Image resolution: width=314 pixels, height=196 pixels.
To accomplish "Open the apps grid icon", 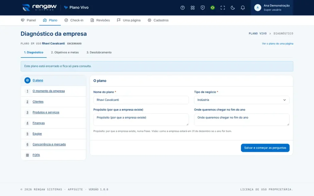I will pos(193,8).
